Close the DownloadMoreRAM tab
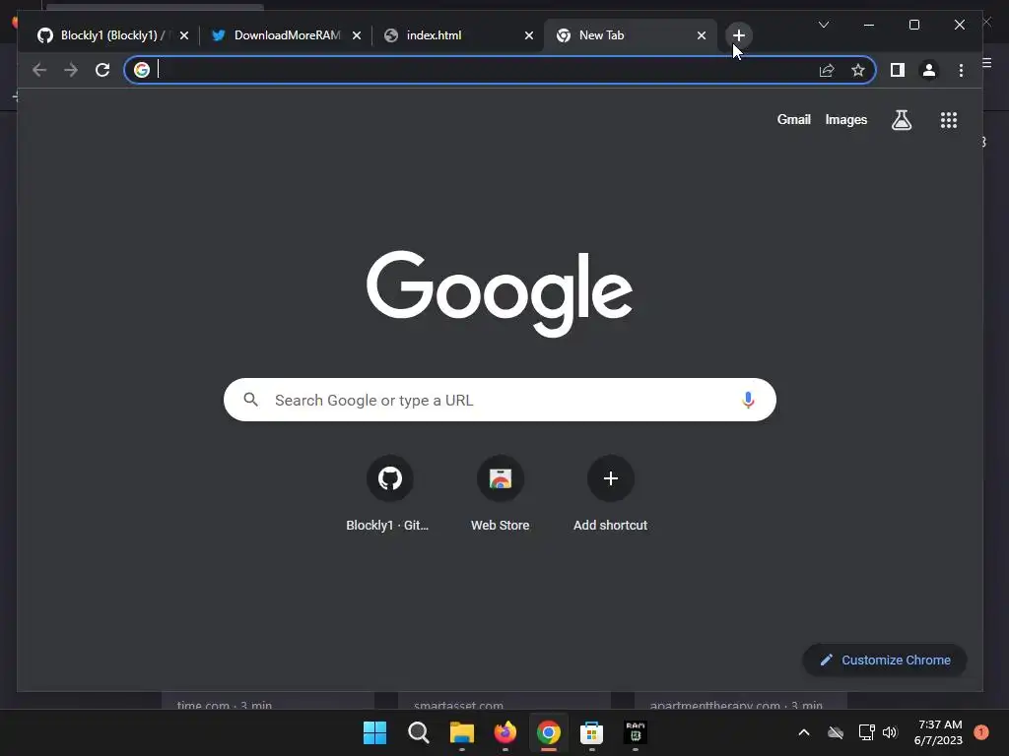1009x756 pixels. pyautogui.click(x=357, y=35)
